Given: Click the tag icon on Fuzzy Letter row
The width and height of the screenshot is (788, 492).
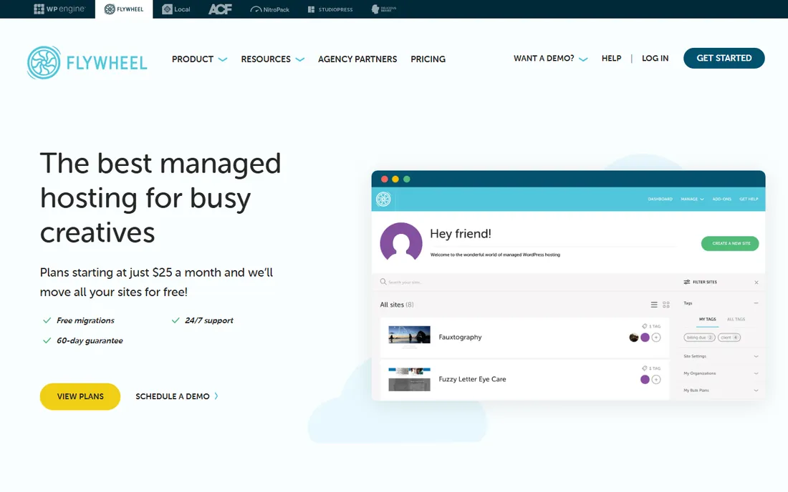Looking at the screenshot, I should (x=645, y=368).
